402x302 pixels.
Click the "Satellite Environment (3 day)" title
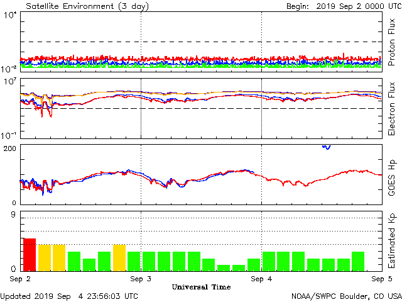(87, 6)
